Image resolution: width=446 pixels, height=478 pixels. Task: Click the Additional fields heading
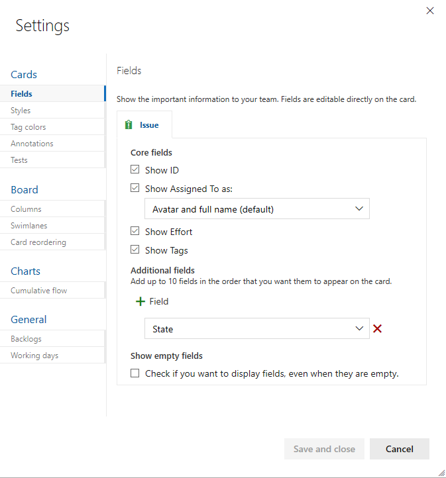coord(162,270)
